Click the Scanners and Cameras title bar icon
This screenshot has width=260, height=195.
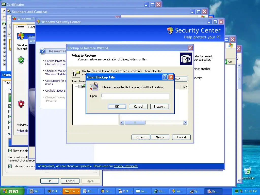[x=9, y=12]
